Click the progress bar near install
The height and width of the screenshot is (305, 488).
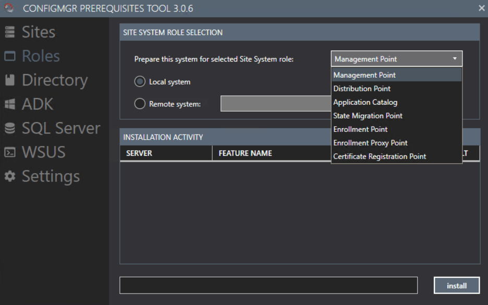[267, 285]
